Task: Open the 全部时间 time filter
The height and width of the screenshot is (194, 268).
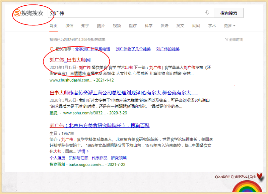Action: 234,39
